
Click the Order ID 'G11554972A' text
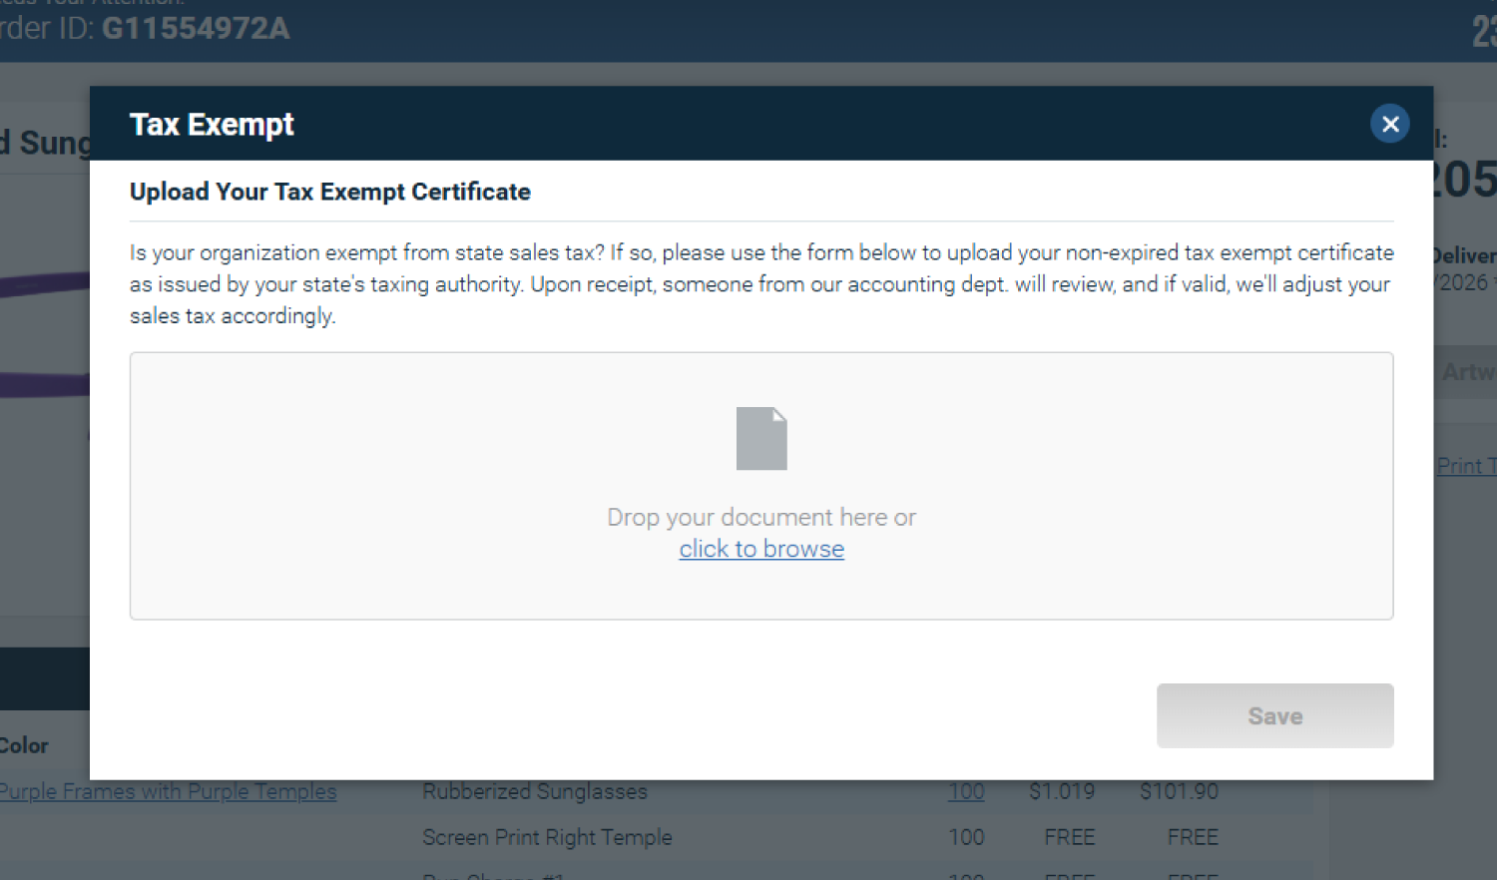196,28
